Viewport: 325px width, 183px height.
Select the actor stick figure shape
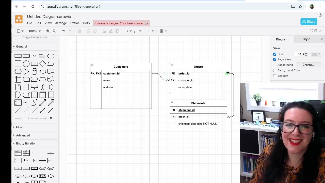pyautogui.click(x=43, y=87)
